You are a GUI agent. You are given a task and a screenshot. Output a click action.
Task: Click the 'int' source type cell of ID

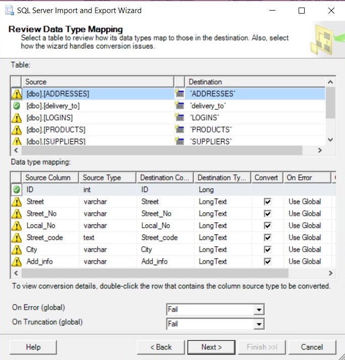click(x=107, y=190)
